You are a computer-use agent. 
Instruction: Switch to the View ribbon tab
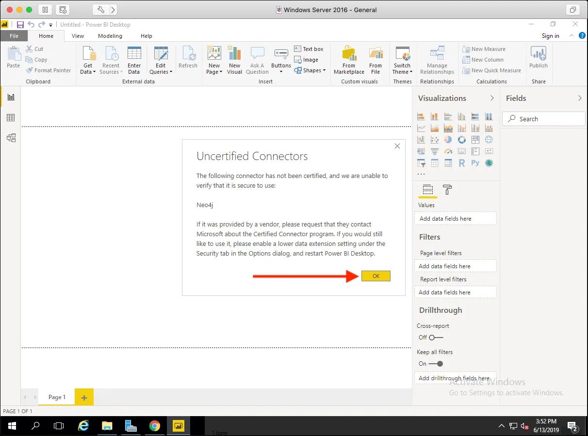pyautogui.click(x=78, y=36)
